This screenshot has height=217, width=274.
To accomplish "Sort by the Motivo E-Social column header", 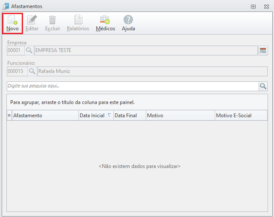I will [241, 116].
